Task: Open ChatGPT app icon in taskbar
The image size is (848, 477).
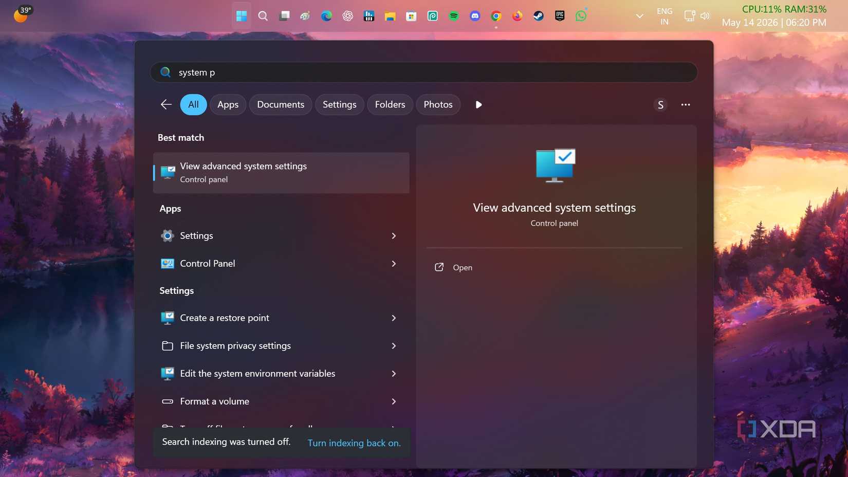Action: [348, 16]
